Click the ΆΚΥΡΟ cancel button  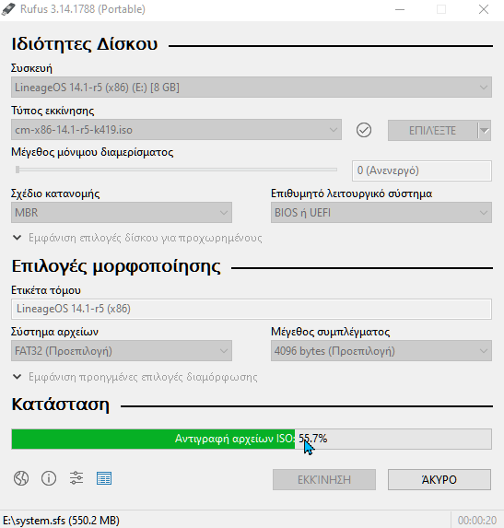[x=440, y=479]
